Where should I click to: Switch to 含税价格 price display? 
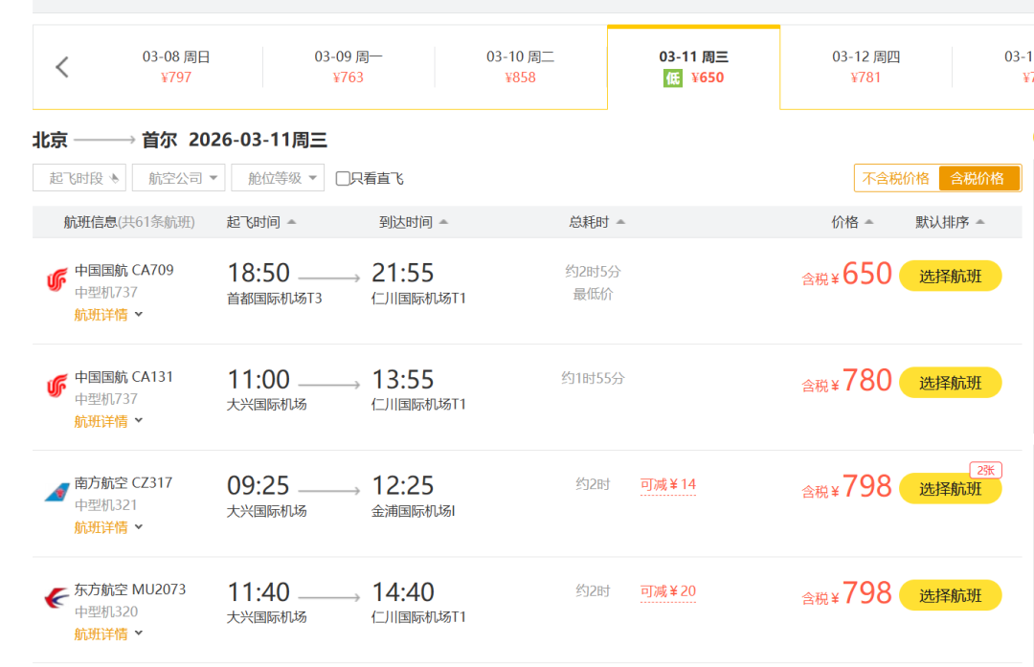[x=978, y=178]
